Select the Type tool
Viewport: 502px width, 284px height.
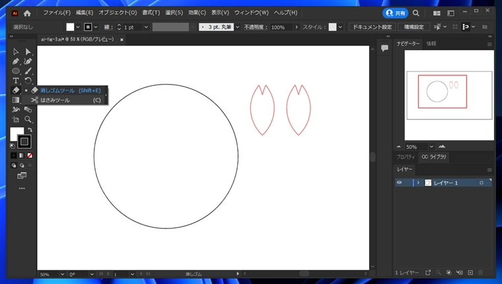pyautogui.click(x=16, y=81)
